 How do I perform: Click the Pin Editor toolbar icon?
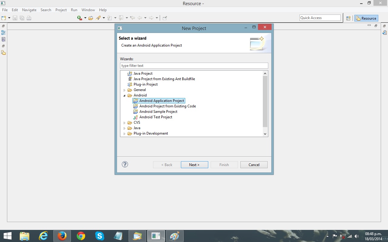pyautogui.click(x=165, y=18)
